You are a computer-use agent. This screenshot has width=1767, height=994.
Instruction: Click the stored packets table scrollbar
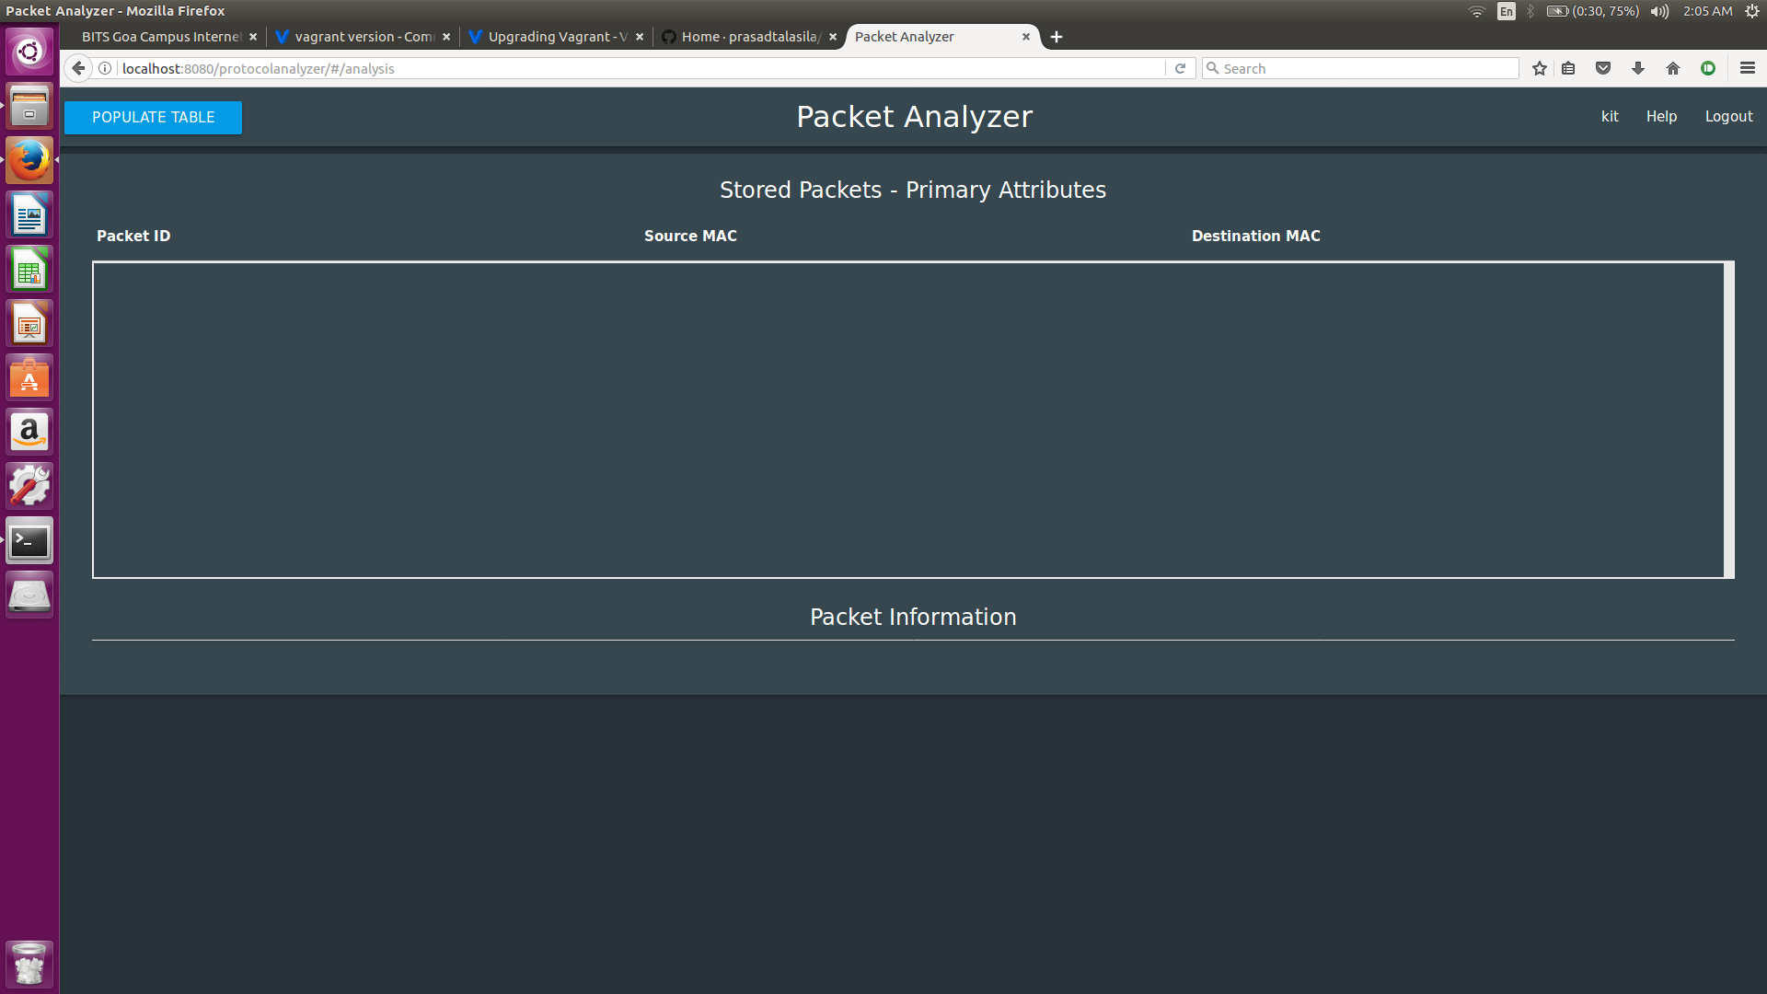click(1729, 420)
